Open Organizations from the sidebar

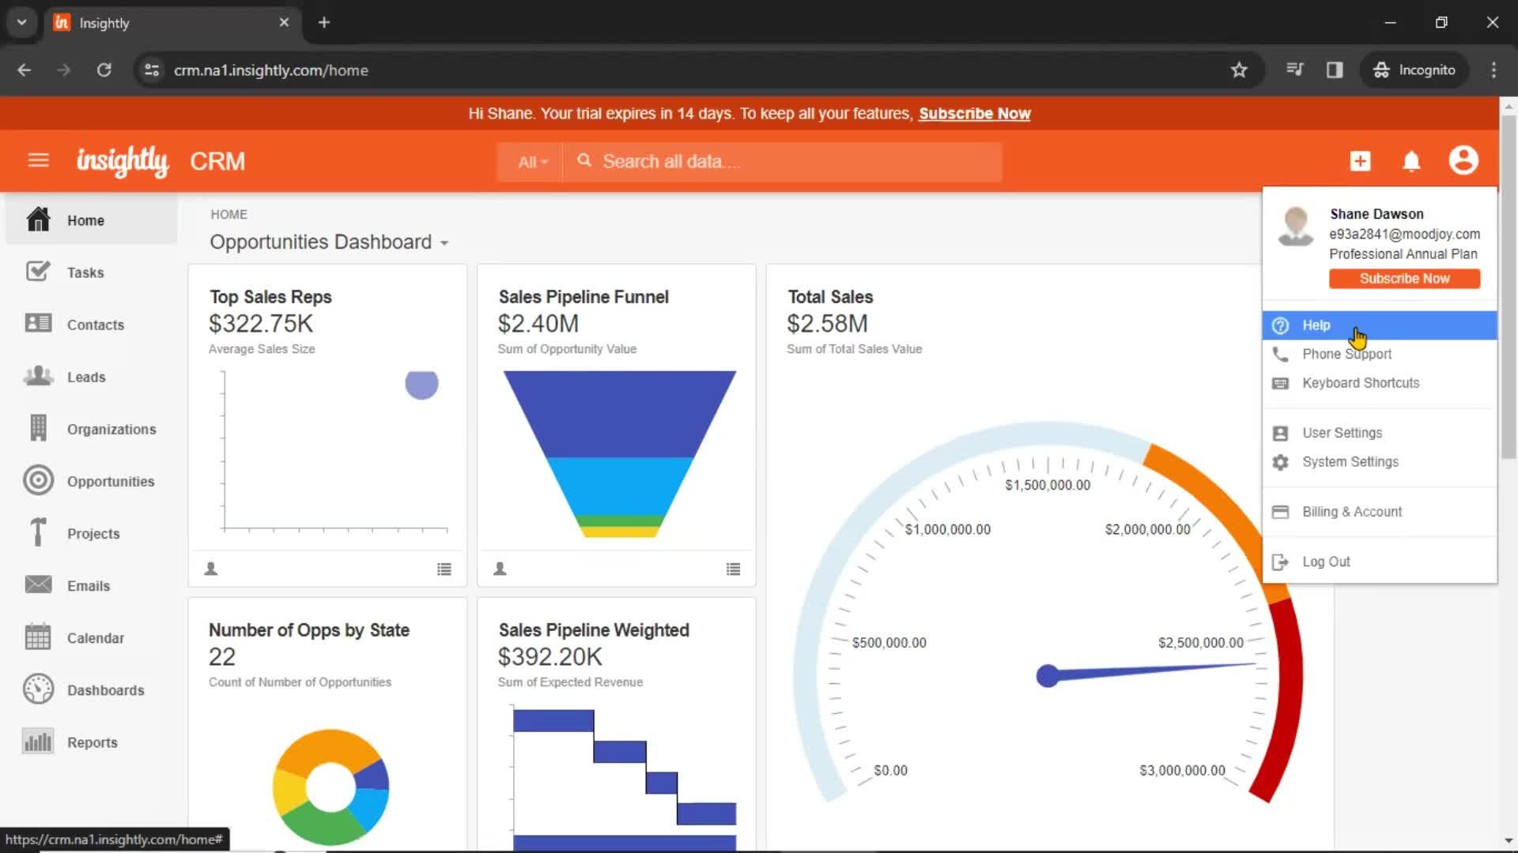[91, 429]
